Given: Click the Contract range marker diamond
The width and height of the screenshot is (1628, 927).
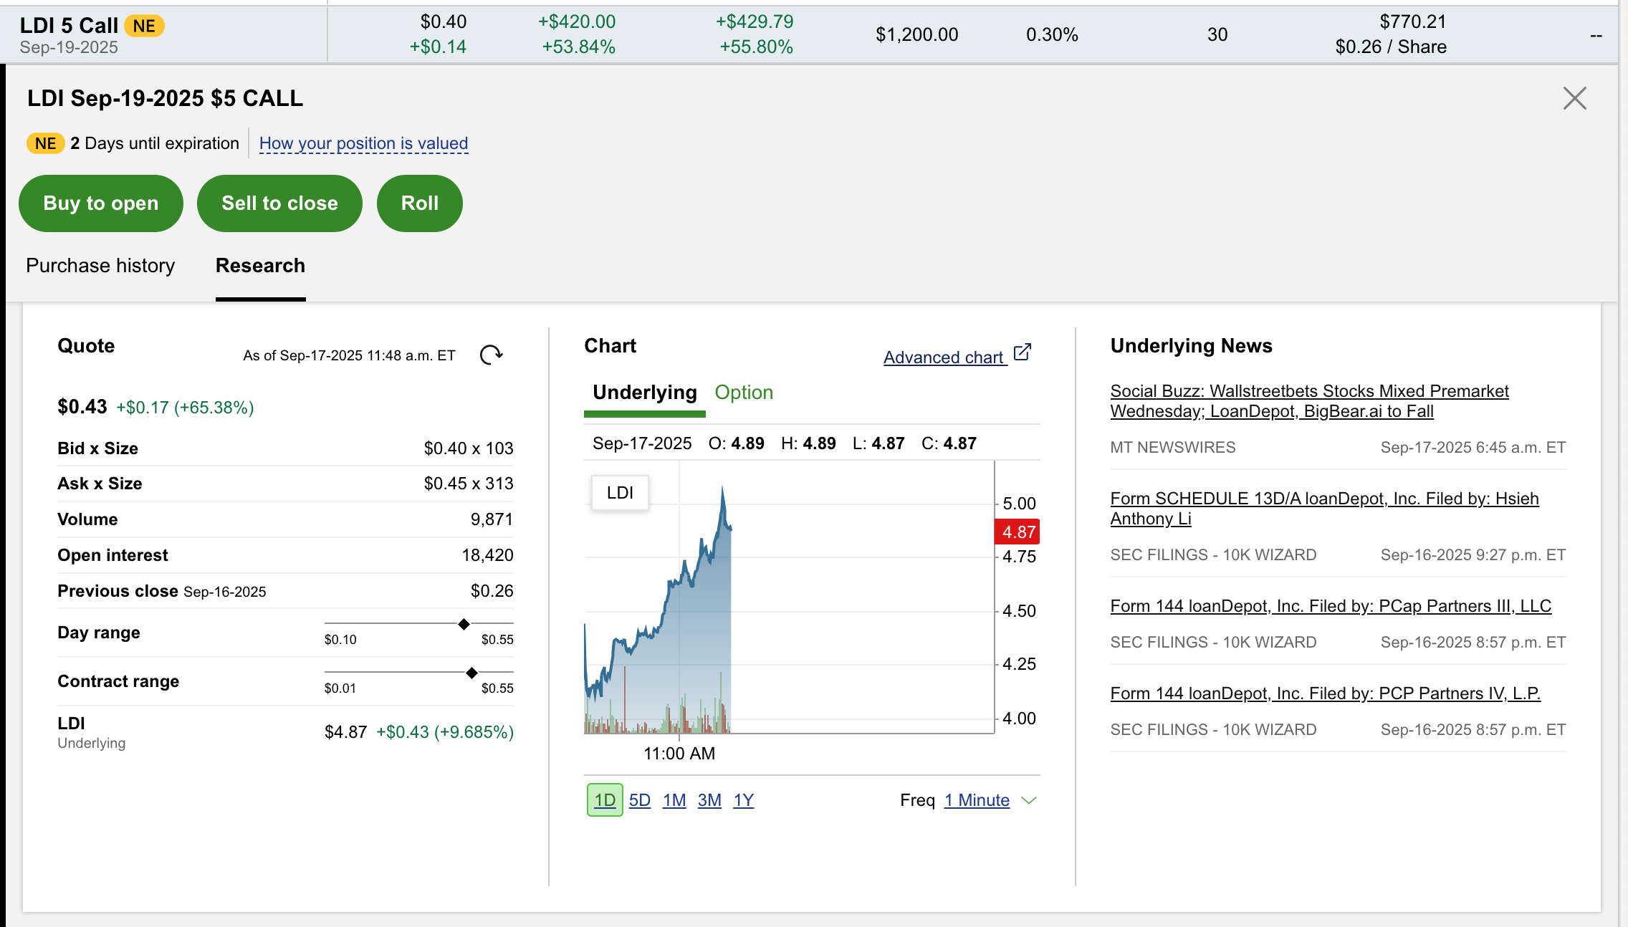Looking at the screenshot, I should (471, 673).
